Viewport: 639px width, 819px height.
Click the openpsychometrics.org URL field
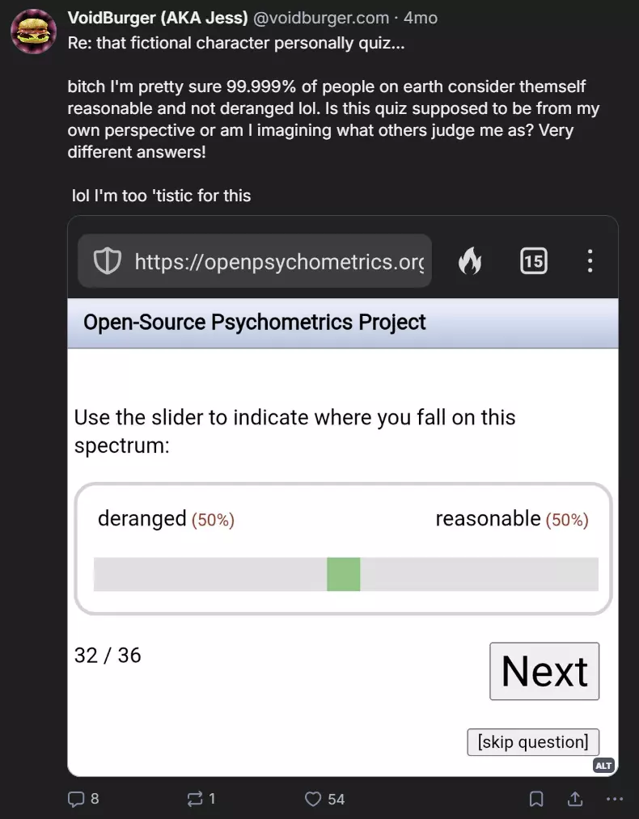tap(255, 260)
